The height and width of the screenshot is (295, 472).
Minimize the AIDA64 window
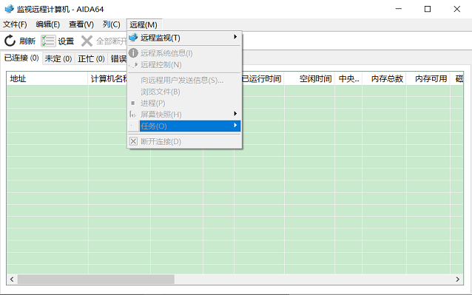pos(399,9)
